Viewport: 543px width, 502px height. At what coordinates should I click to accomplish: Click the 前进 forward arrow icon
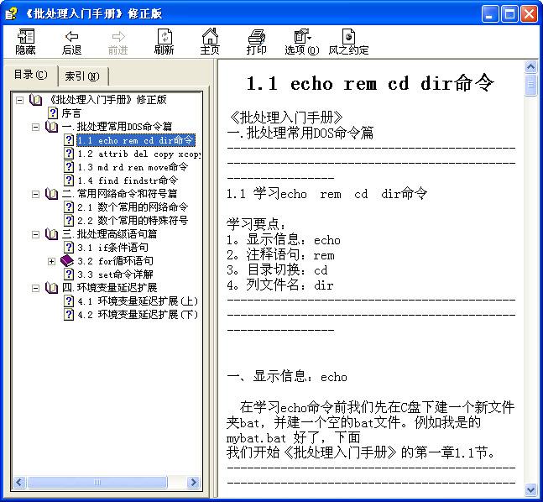tap(118, 36)
